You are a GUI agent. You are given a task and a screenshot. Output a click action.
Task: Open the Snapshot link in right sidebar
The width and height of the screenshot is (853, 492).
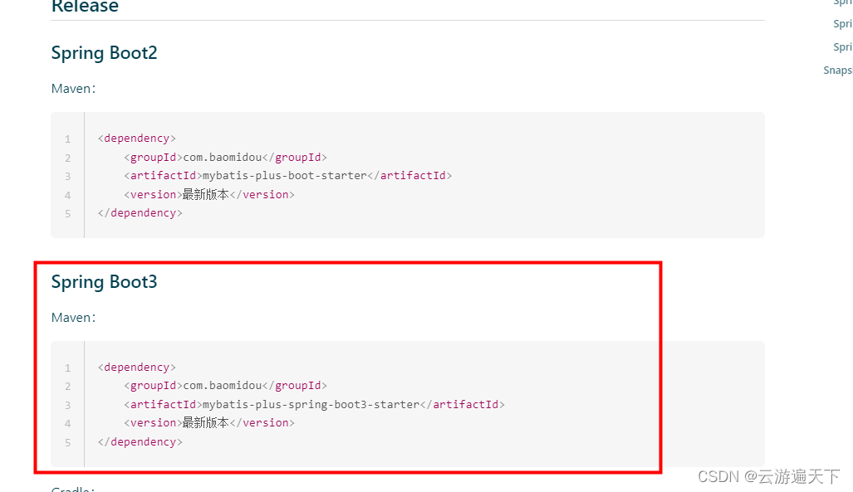837,71
